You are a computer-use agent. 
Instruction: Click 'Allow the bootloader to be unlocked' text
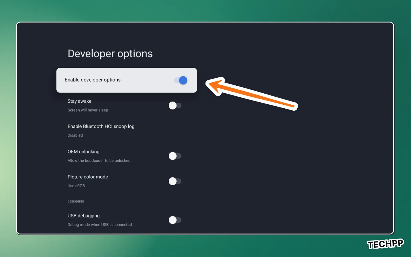coord(99,161)
